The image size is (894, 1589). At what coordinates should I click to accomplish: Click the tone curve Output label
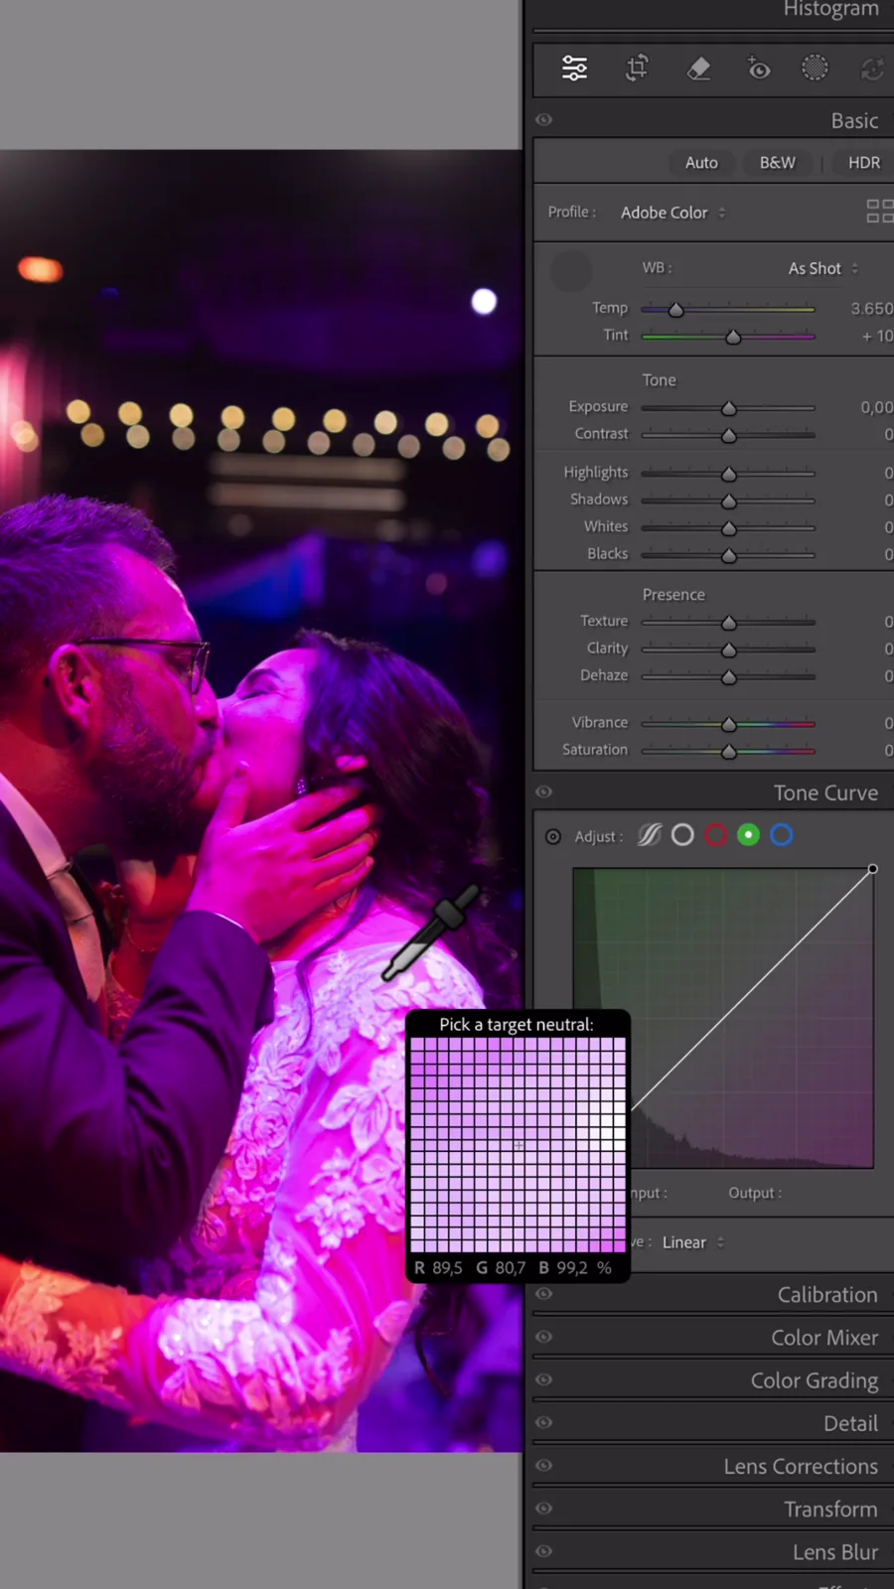click(x=755, y=1193)
